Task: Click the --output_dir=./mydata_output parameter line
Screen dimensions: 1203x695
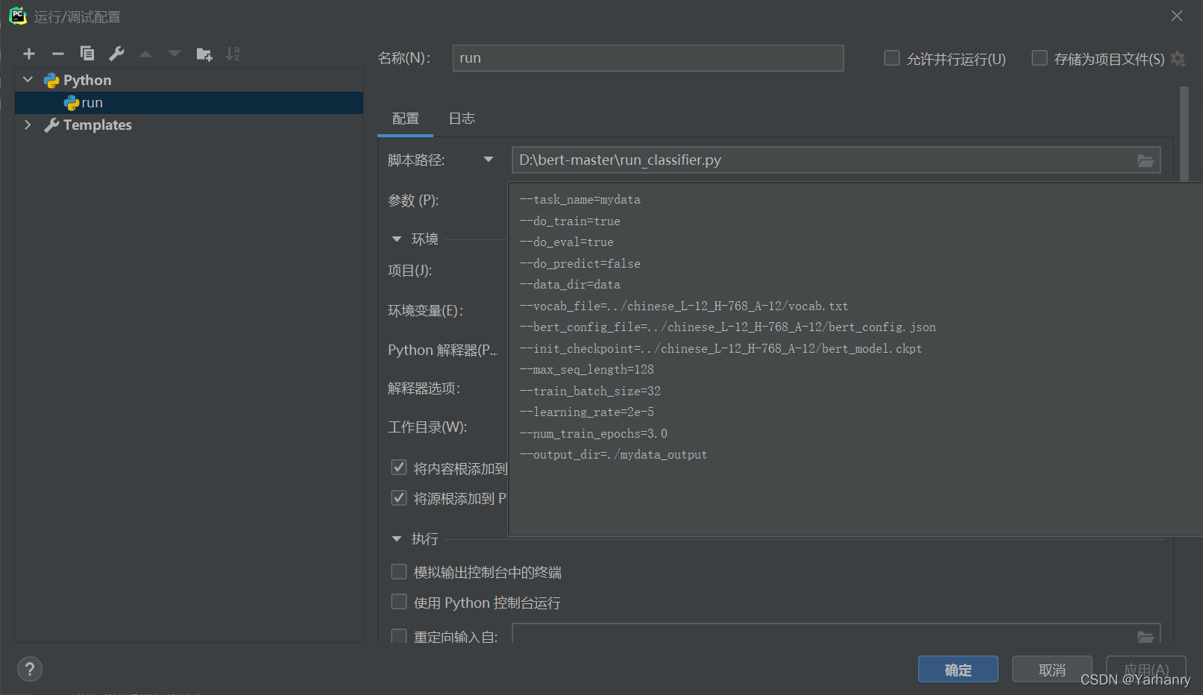Action: coord(614,455)
